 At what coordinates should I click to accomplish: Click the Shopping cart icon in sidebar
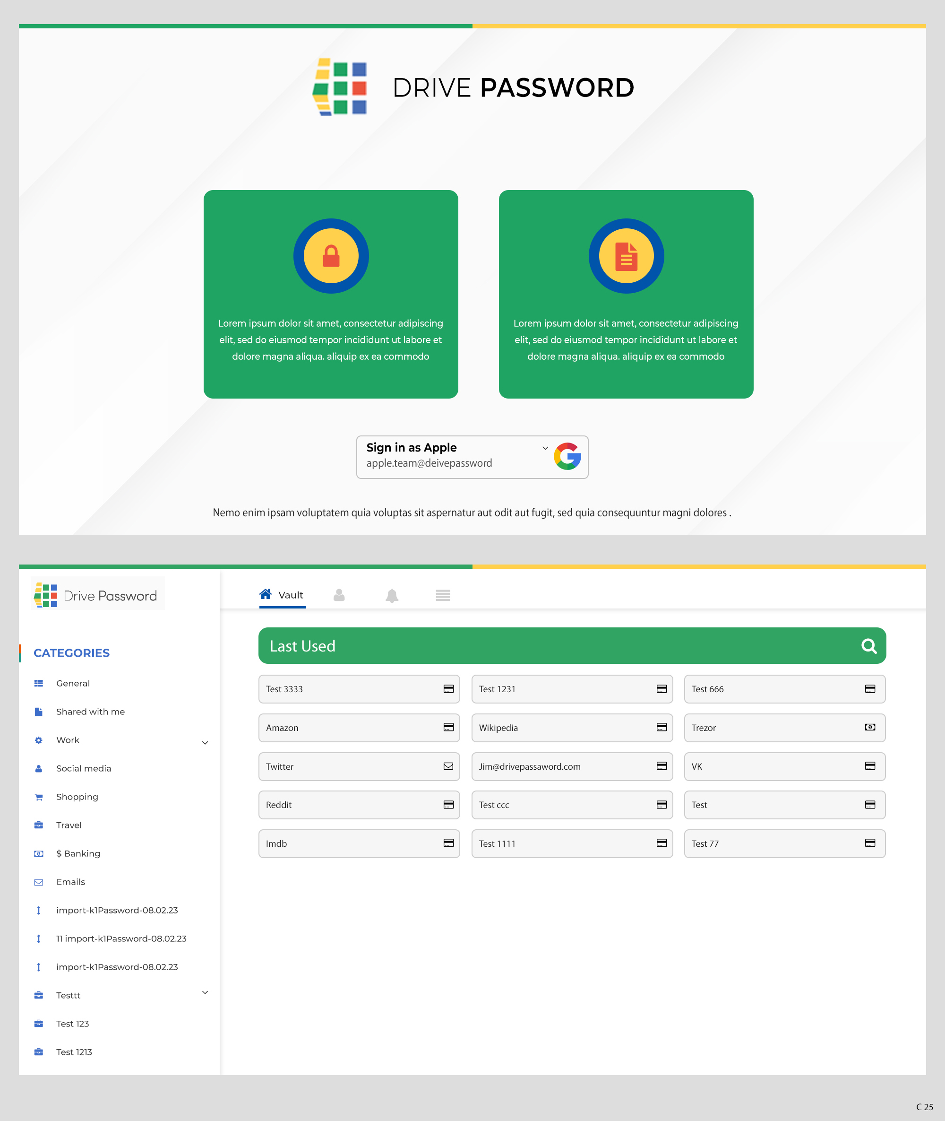click(38, 797)
